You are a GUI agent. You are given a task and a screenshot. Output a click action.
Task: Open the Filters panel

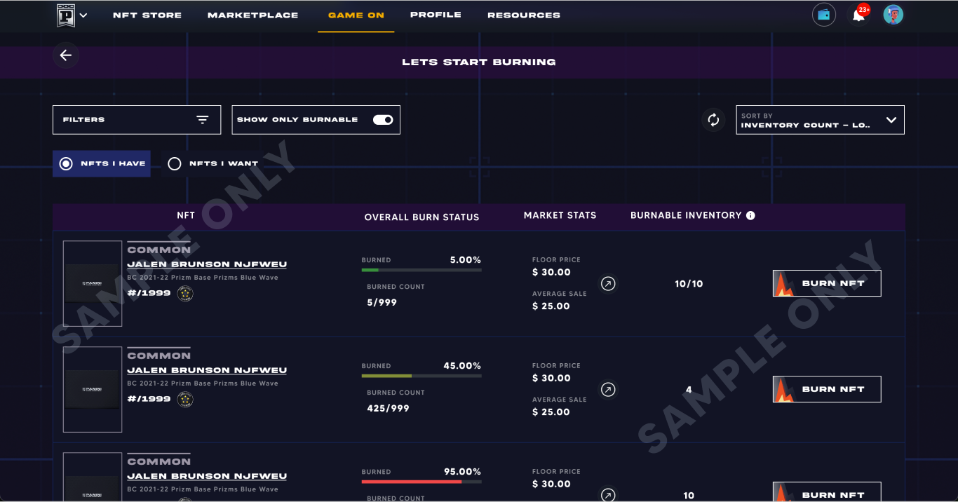point(137,120)
